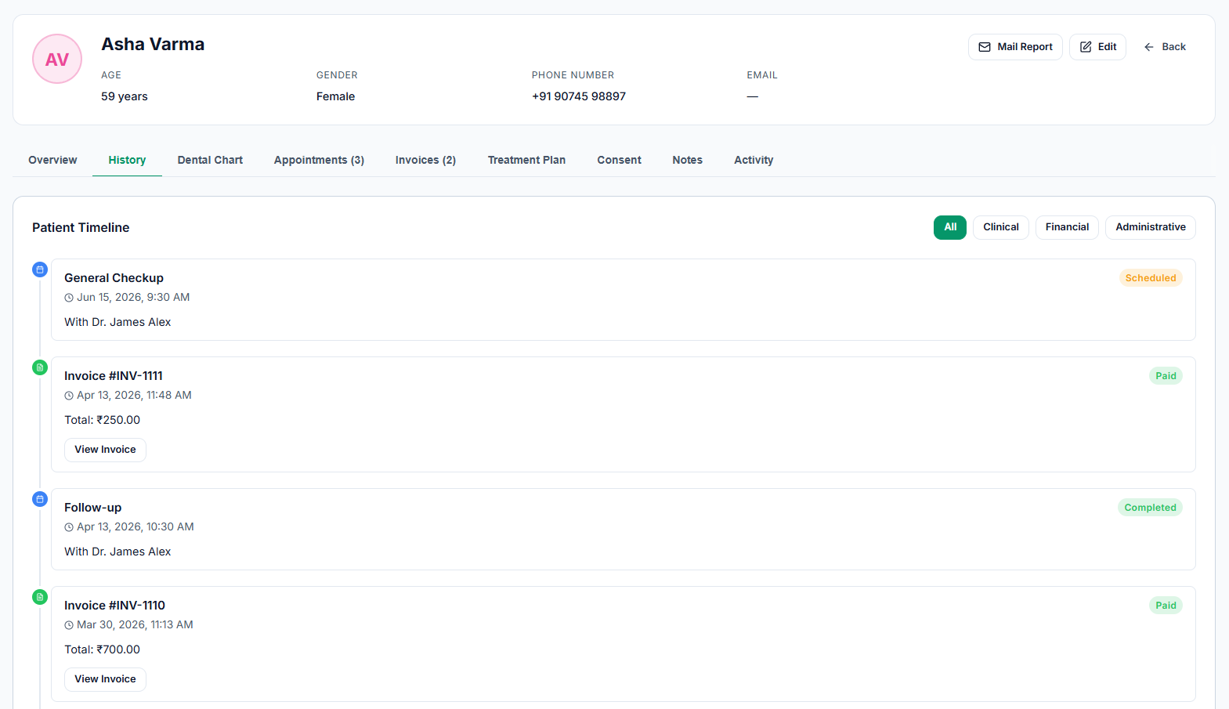The width and height of the screenshot is (1229, 709).
Task: Click the General Checkup title
Action: click(114, 278)
